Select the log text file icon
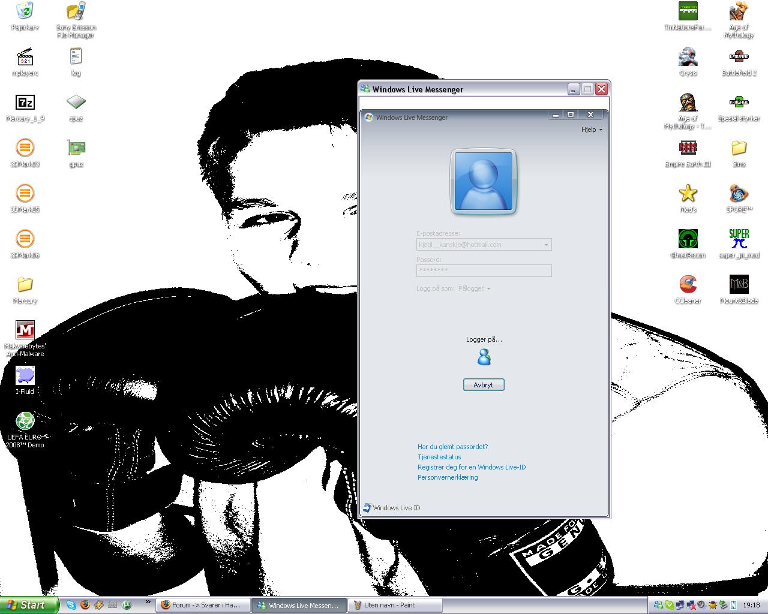 76,62
